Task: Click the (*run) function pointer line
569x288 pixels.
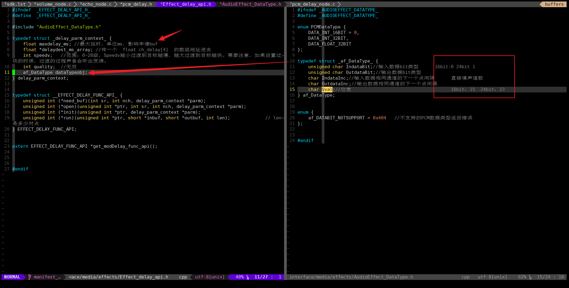Action: tap(126, 118)
